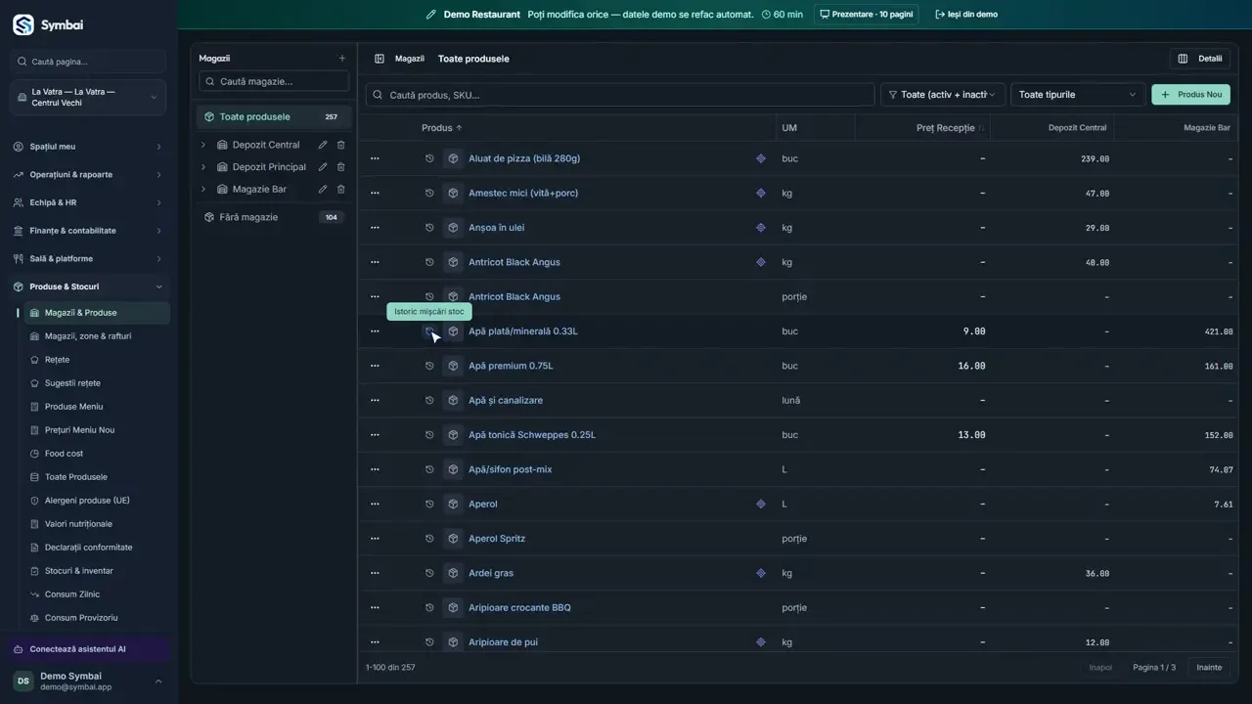Delete the Magazie Bar warehouse
The image size is (1252, 704).
click(341, 190)
